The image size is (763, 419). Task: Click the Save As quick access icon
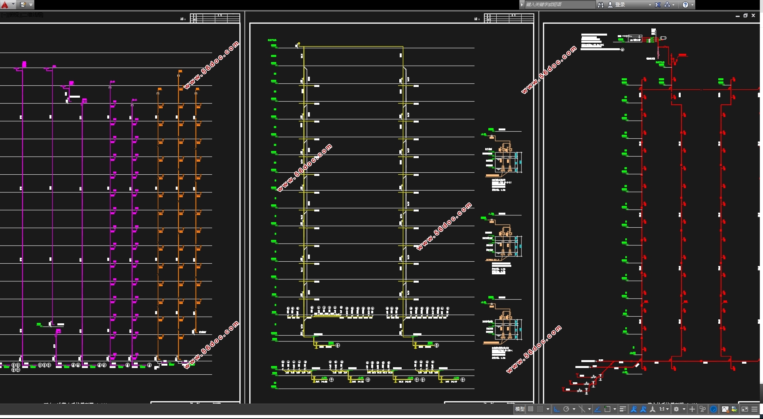click(23, 5)
